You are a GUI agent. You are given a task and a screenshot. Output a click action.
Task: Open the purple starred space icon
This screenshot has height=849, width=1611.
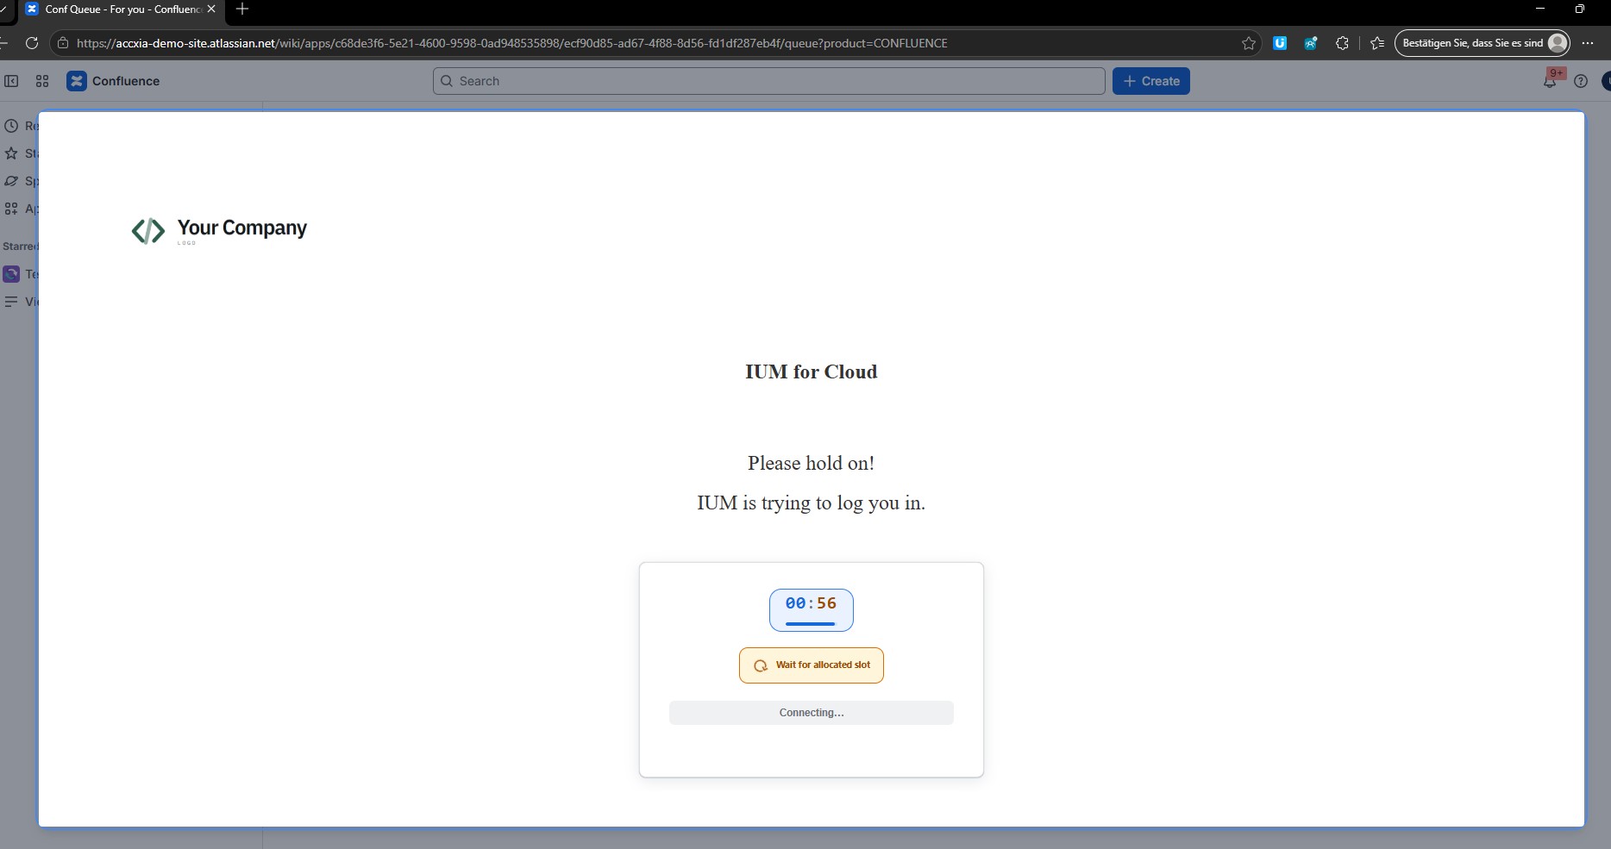pos(11,274)
